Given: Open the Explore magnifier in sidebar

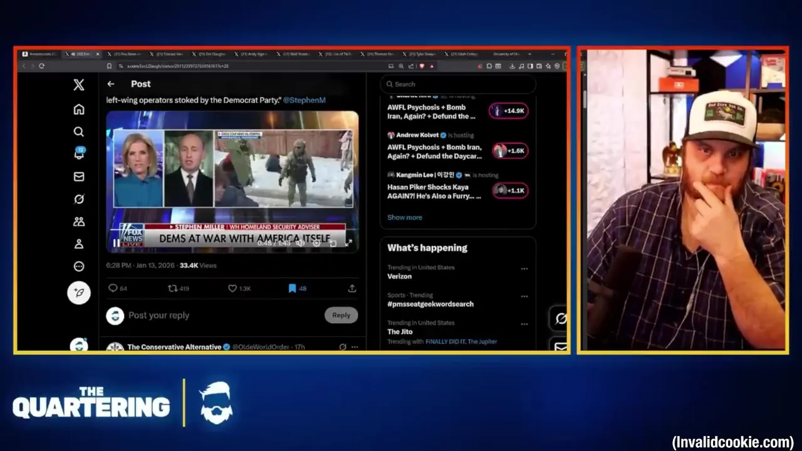Looking at the screenshot, I should pyautogui.click(x=78, y=132).
